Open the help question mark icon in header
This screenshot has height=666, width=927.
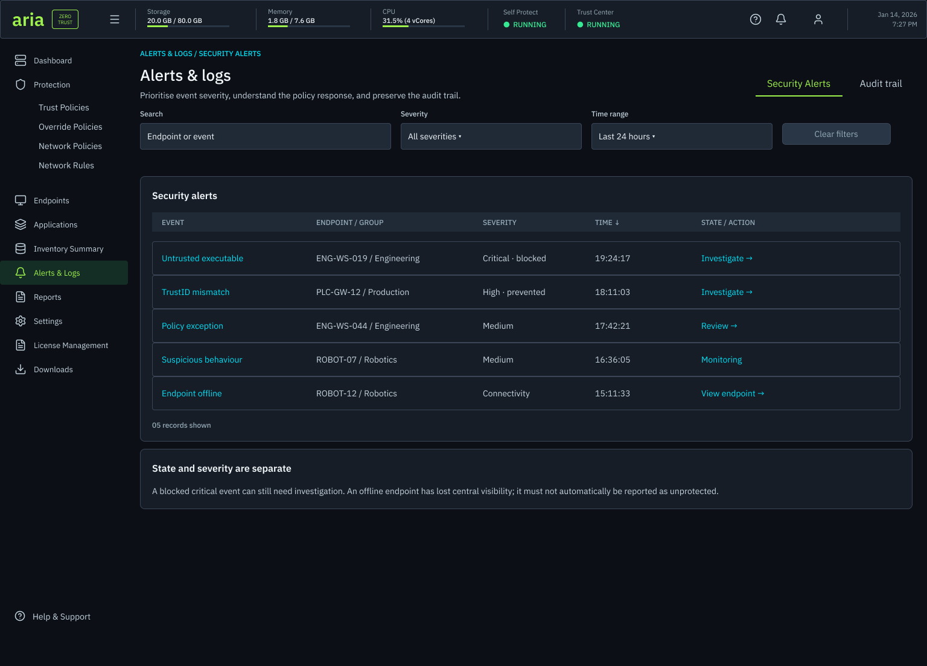tap(756, 19)
